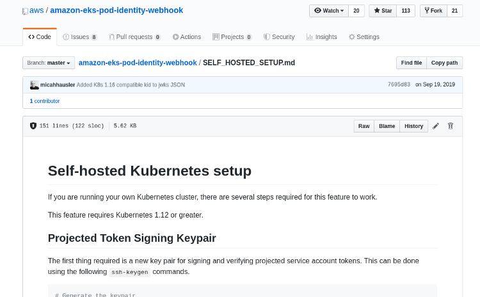View the Insights tab

pos(321,37)
